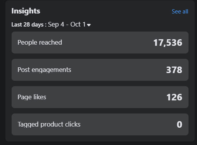Click the Tagged product clicks label
This screenshot has width=197, height=145.
pyautogui.click(x=49, y=124)
